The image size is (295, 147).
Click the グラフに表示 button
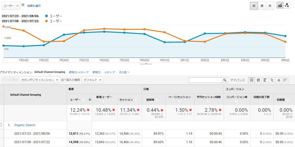10,80
